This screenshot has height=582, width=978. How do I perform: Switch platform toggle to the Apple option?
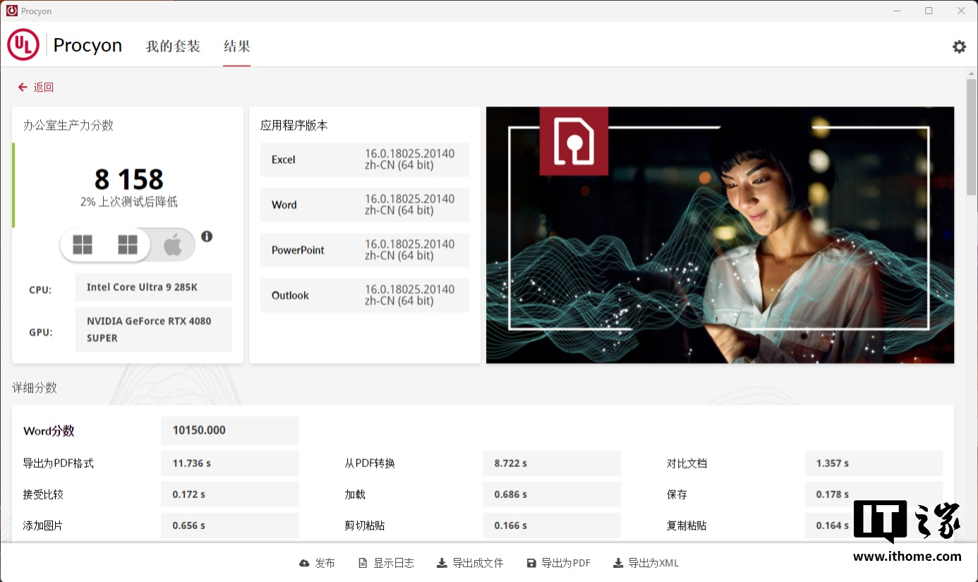tap(173, 245)
